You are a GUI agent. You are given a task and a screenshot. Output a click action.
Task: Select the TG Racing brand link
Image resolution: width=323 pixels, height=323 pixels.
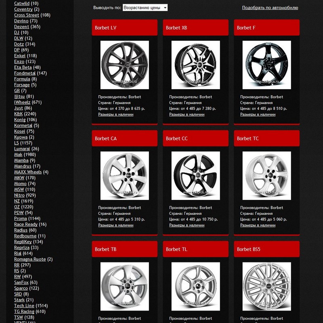click(x=24, y=311)
